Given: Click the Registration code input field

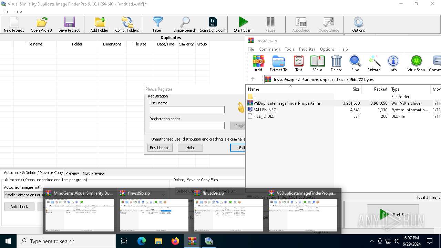Looking at the screenshot, I should [187, 125].
